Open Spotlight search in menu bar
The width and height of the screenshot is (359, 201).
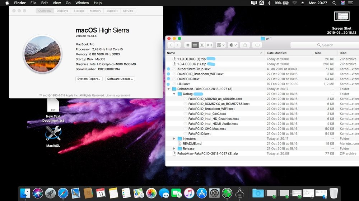(334, 3)
